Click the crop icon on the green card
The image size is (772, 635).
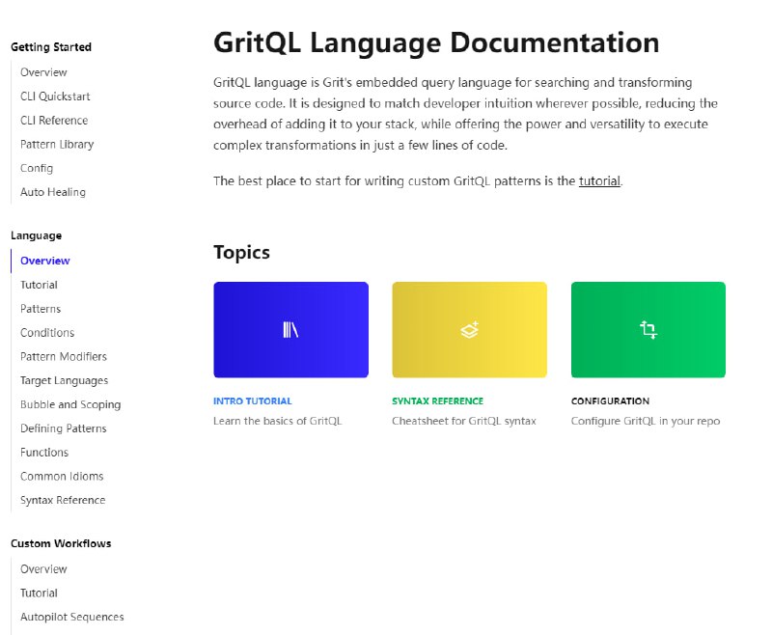click(x=648, y=328)
